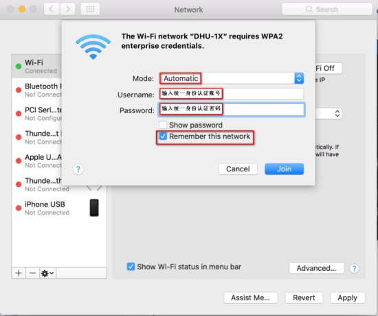The height and width of the screenshot is (316, 378).
Task: Open the gear action menu
Action: pyautogui.click(x=47, y=273)
